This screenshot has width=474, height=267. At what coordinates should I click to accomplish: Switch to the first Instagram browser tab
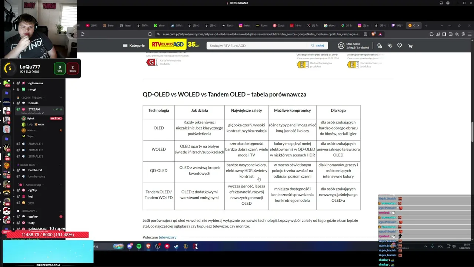click(x=245, y=26)
